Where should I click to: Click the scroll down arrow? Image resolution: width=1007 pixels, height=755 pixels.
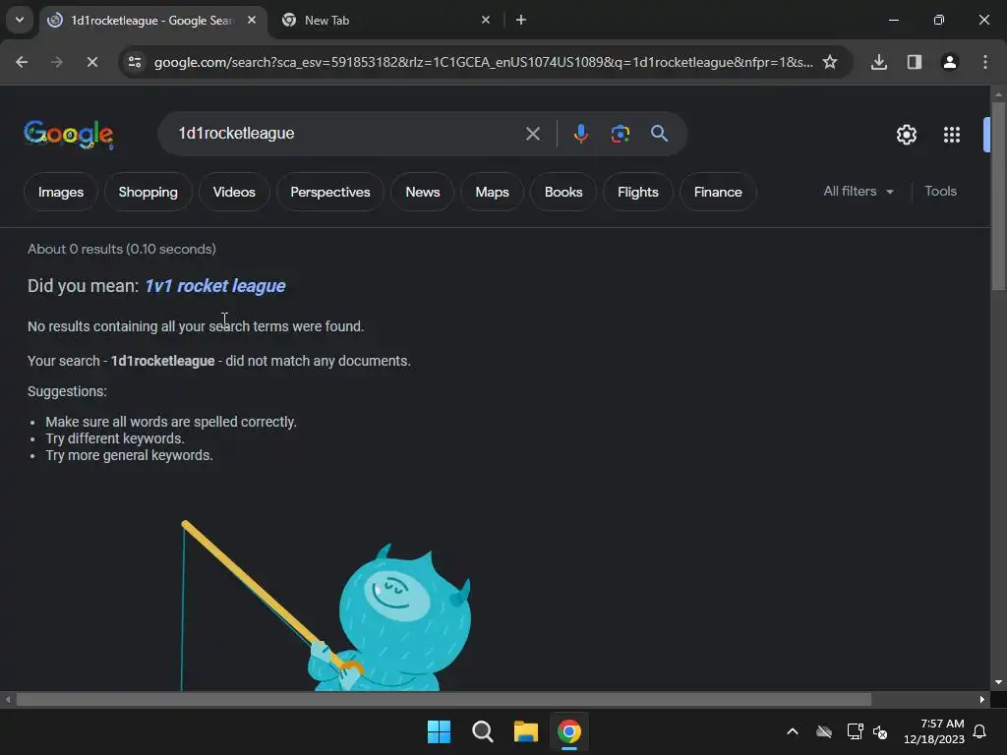tap(998, 682)
